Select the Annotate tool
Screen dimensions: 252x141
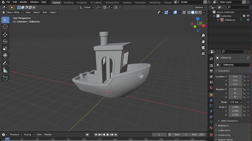(5, 63)
